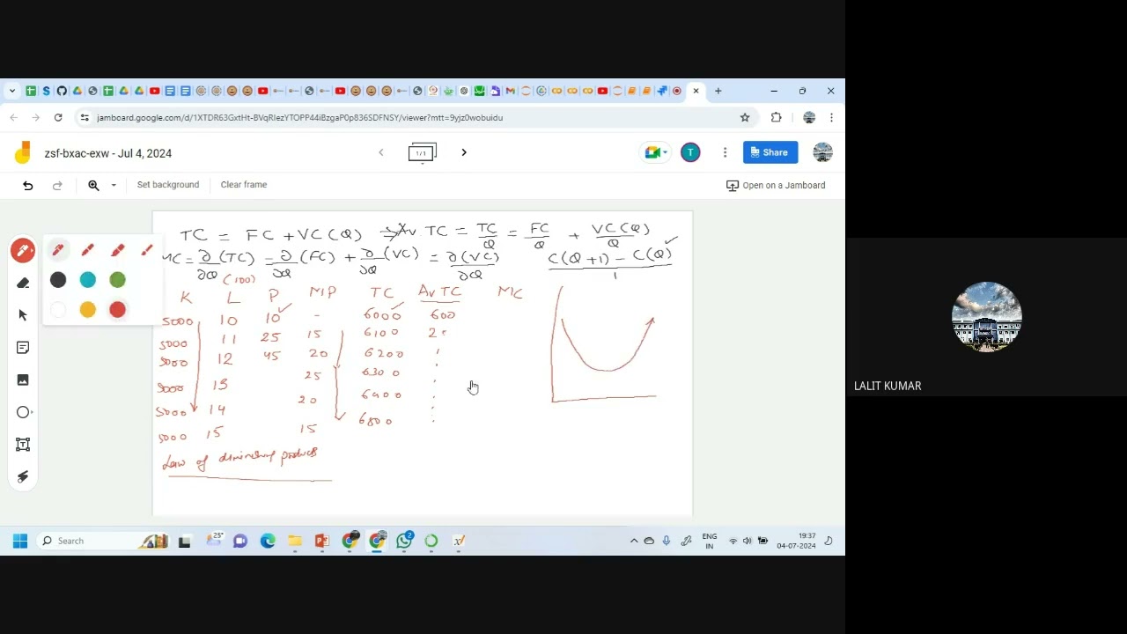1127x634 pixels.
Task: Open the Chrome Extensions puzzle icon
Action: (x=776, y=117)
